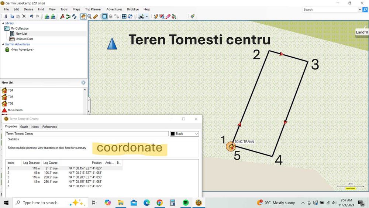Select waypoint T05 in list
The height and width of the screenshot is (208, 369).
pyautogui.click(x=11, y=97)
